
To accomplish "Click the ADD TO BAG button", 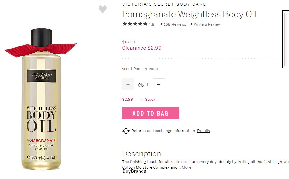I will 151,113.
